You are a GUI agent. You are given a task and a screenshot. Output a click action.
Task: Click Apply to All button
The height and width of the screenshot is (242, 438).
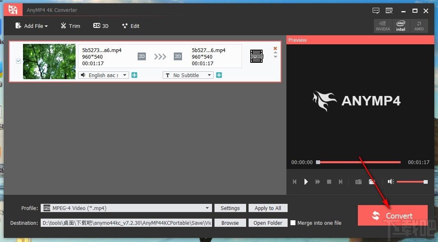click(x=268, y=208)
